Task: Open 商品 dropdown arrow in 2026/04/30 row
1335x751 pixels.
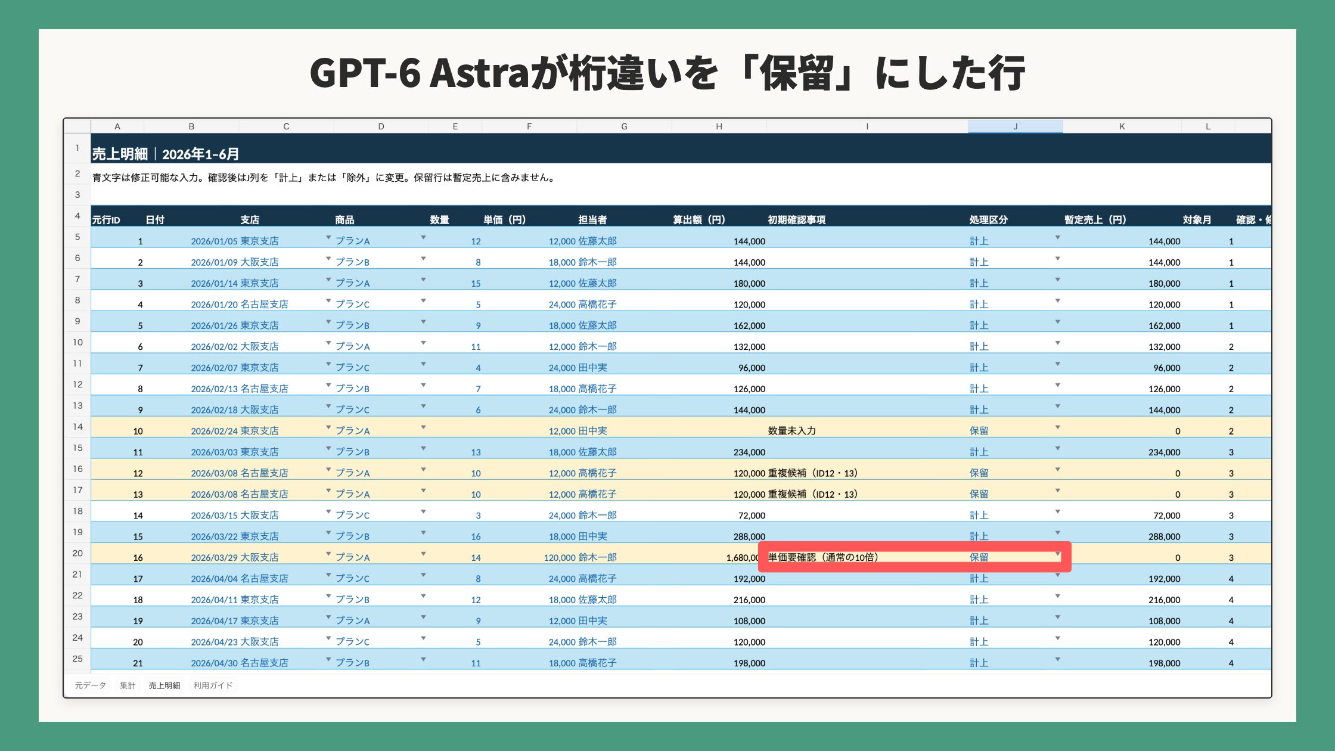Action: 423,659
